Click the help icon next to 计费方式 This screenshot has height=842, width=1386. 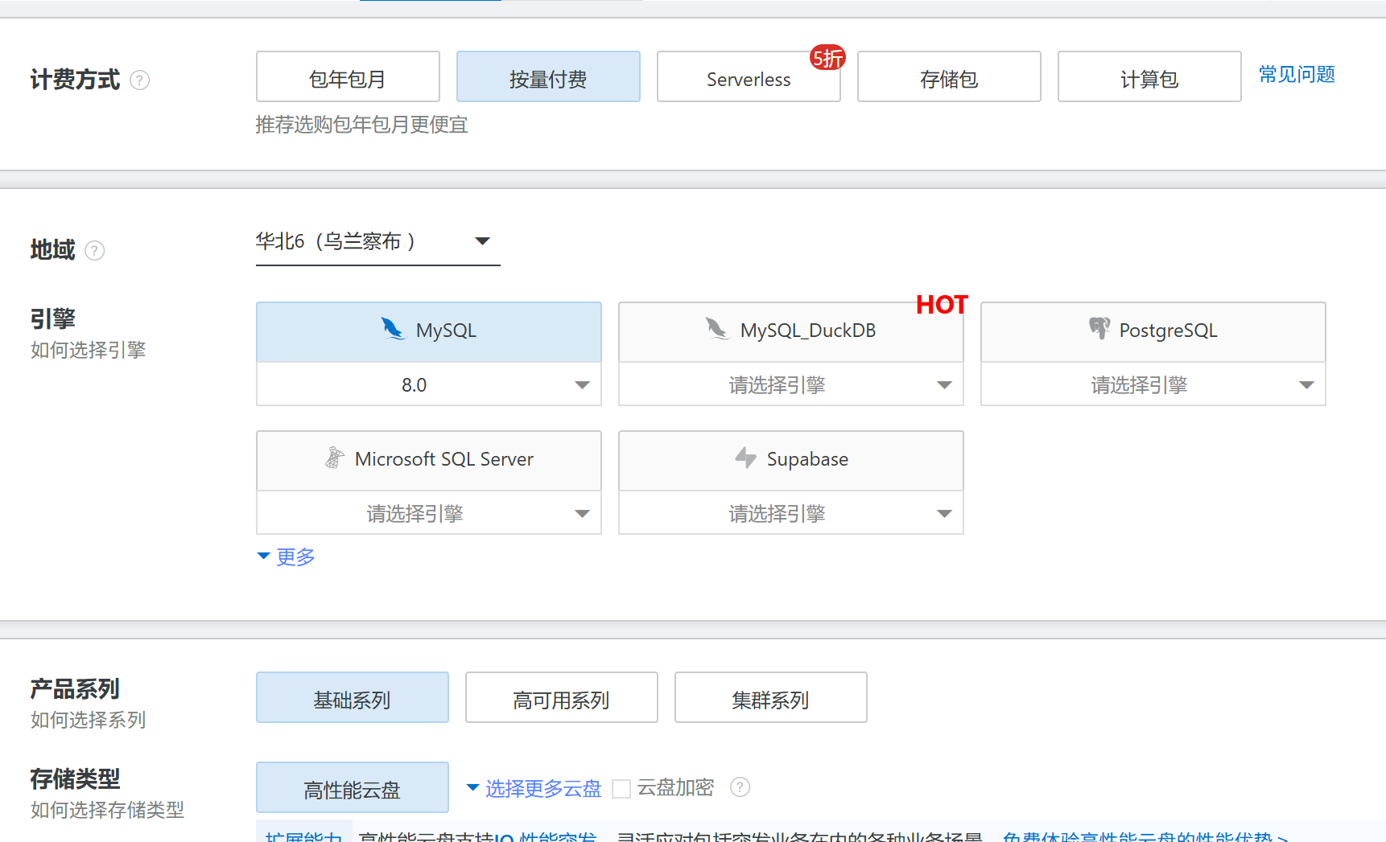(x=140, y=80)
